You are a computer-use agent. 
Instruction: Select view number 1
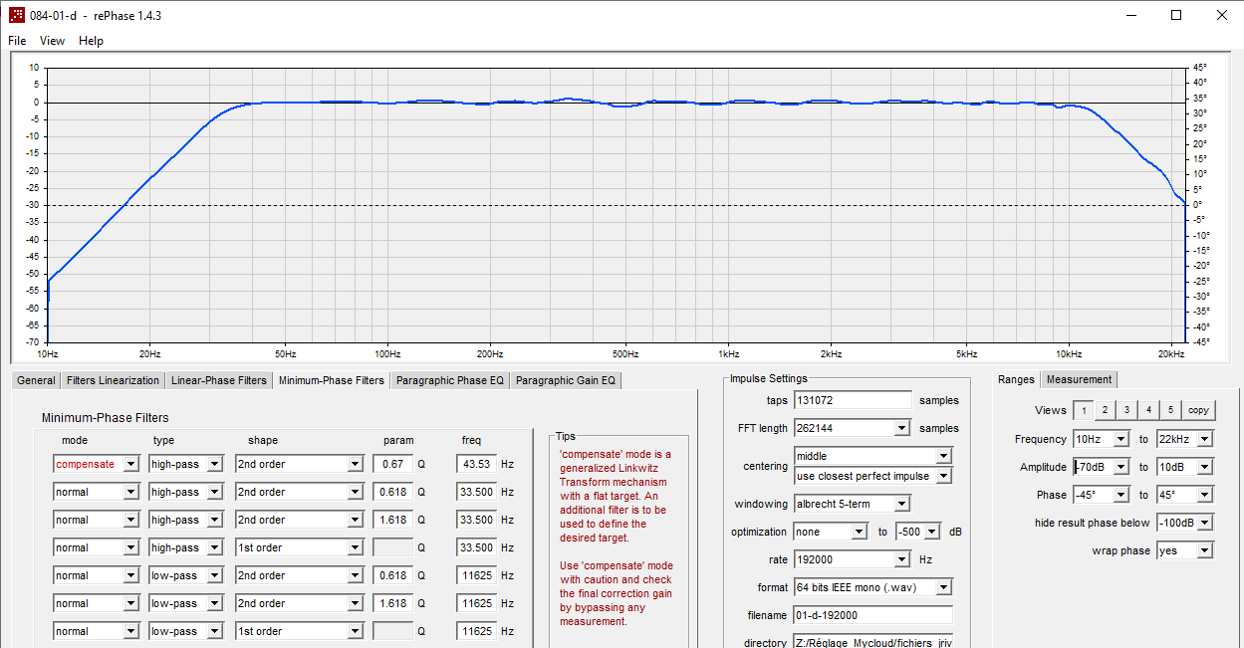pos(1083,410)
